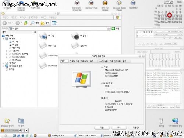The width and height of the screenshot is (184, 138).
Task: Select 바탕 화면 in the folder tree
Action: point(9,36)
